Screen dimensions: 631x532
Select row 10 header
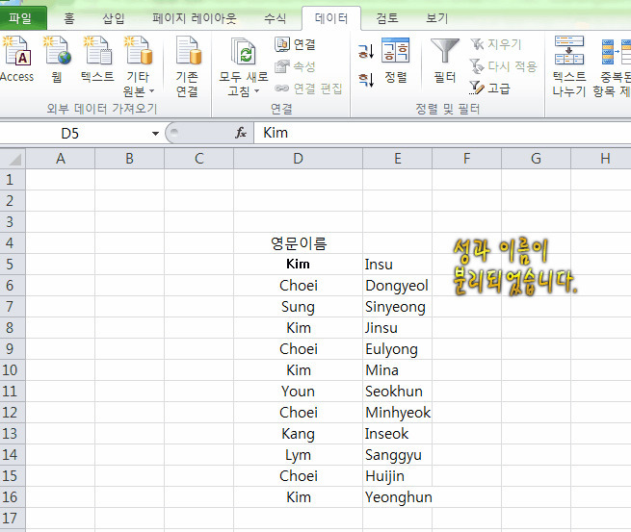coord(13,370)
